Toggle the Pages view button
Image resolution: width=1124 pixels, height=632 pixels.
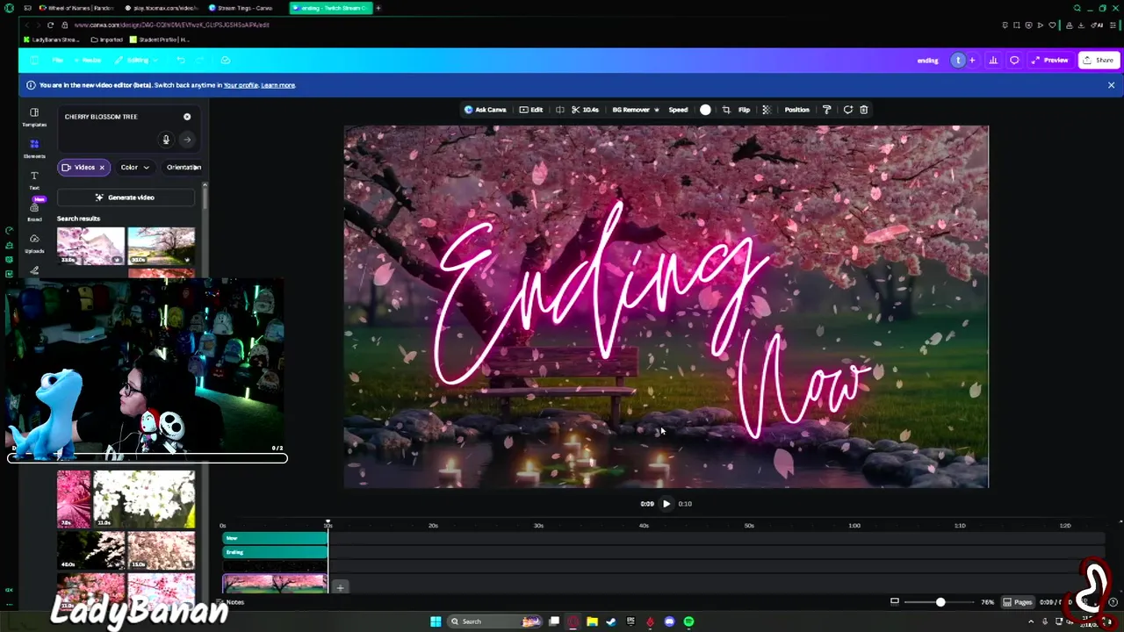(x=1019, y=602)
